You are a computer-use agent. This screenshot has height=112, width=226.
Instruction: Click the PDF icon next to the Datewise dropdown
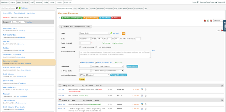[x=211, y=20]
